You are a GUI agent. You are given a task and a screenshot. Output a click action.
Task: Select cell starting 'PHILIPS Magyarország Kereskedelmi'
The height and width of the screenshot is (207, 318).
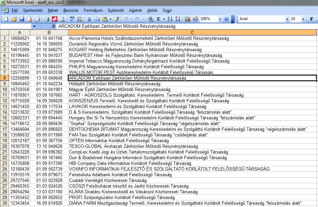pos(192,67)
